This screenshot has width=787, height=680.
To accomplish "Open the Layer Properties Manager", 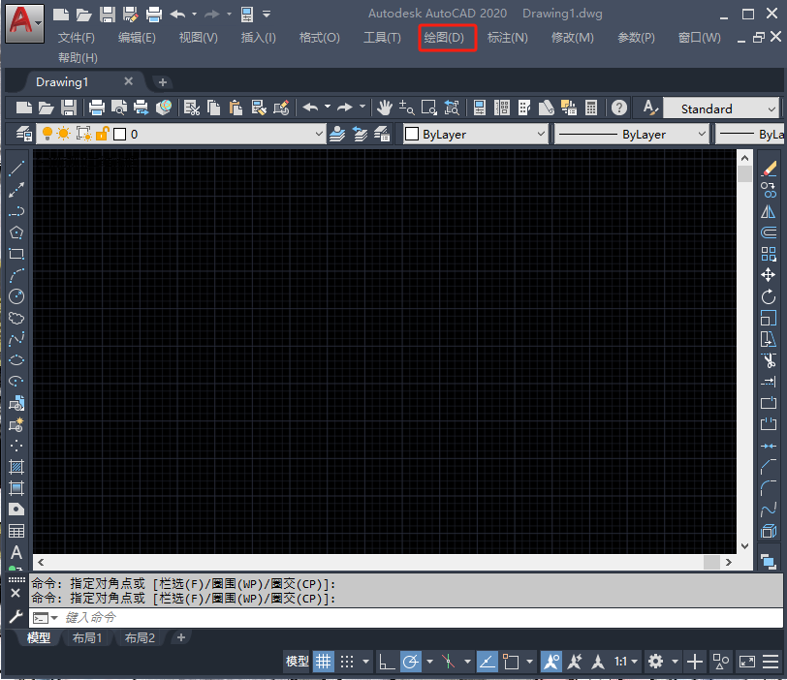I will click(x=23, y=134).
